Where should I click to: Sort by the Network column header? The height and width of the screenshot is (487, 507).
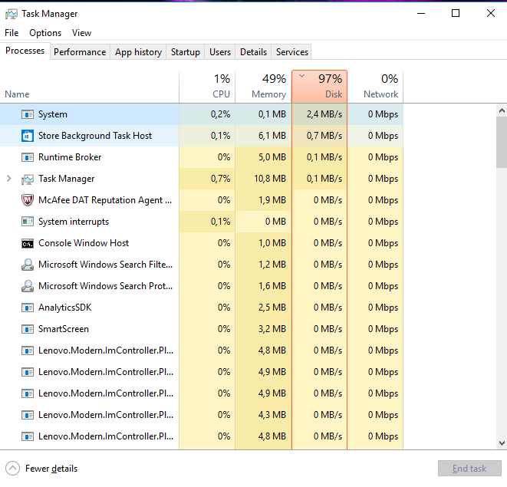(375, 87)
